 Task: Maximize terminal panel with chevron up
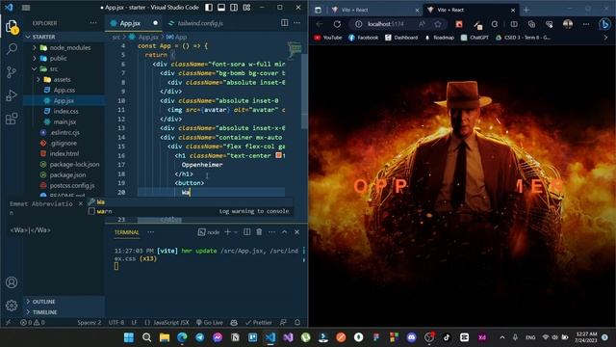pos(285,232)
